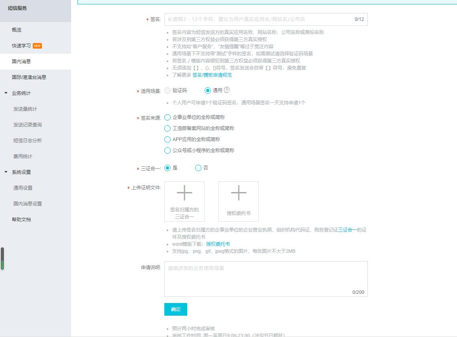Download the 授权委托书 word template link

click(x=218, y=244)
